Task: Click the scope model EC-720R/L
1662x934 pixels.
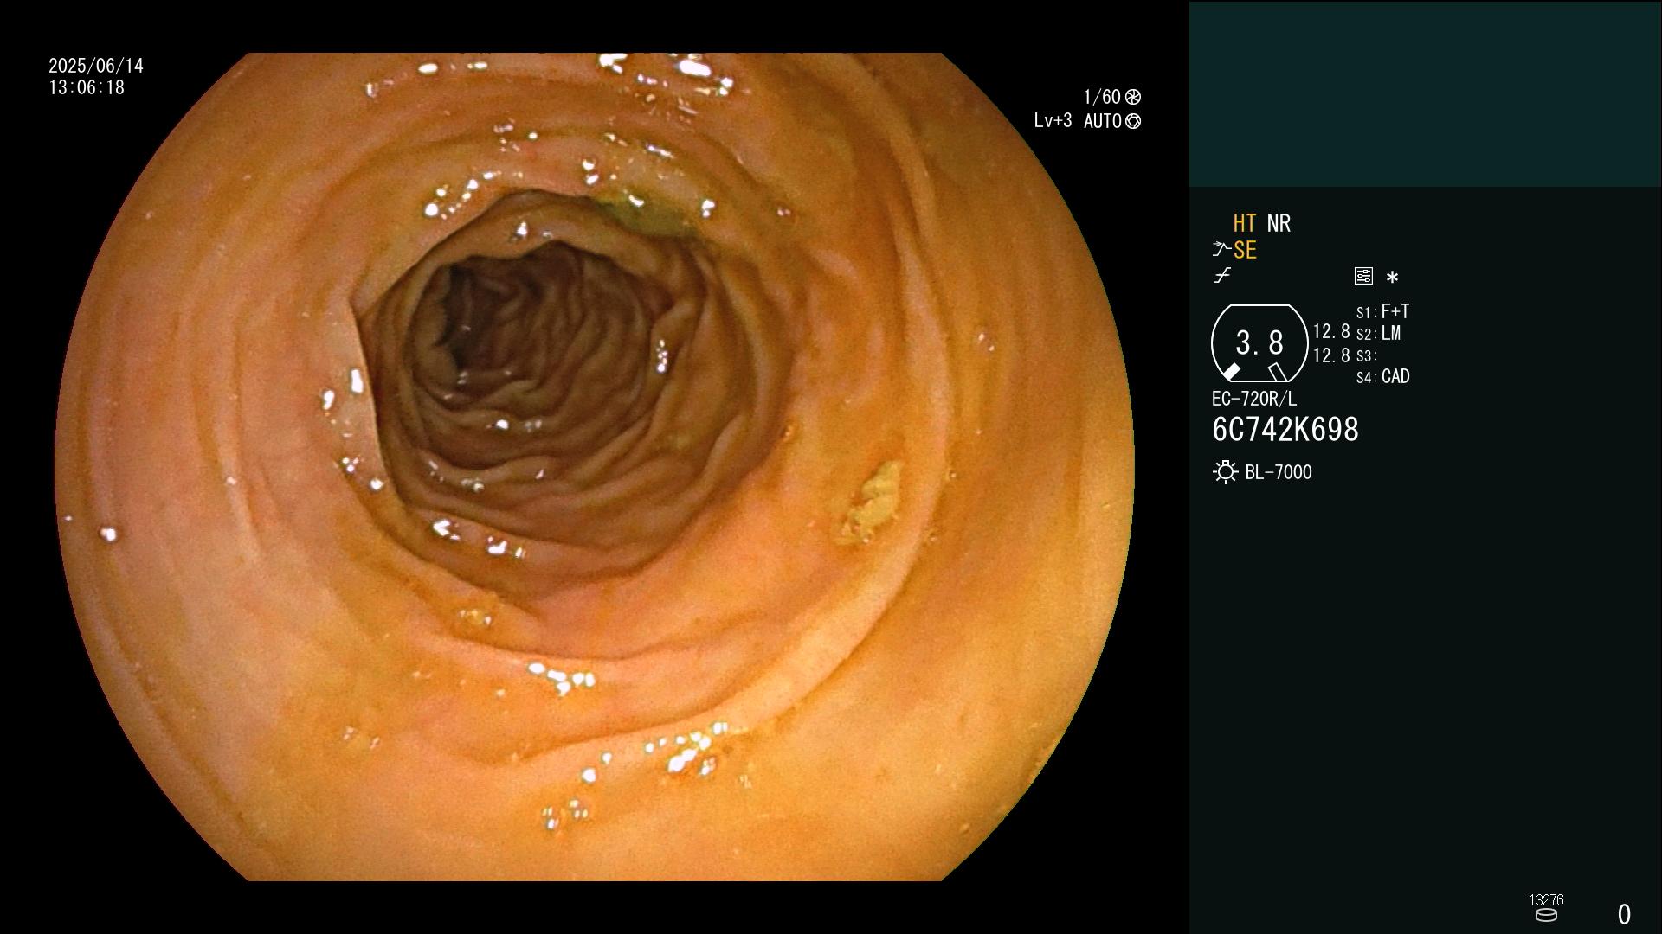Action: point(1254,399)
